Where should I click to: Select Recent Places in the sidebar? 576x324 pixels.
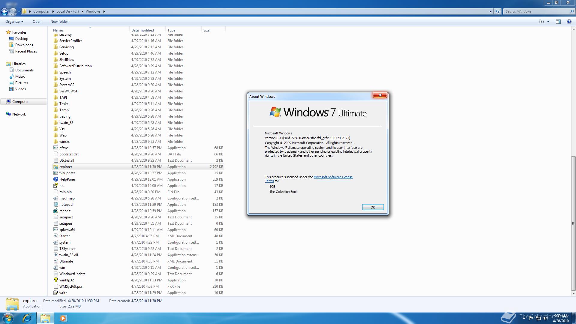coord(26,51)
